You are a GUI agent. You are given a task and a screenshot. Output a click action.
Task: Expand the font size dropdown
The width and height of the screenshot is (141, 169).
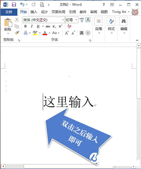click(76, 20)
